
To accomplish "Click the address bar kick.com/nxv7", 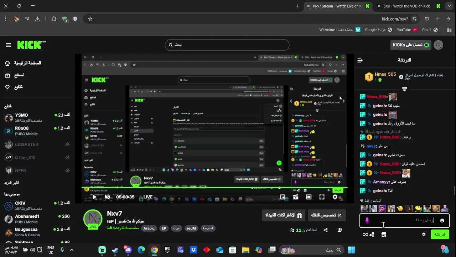I will [395, 19].
